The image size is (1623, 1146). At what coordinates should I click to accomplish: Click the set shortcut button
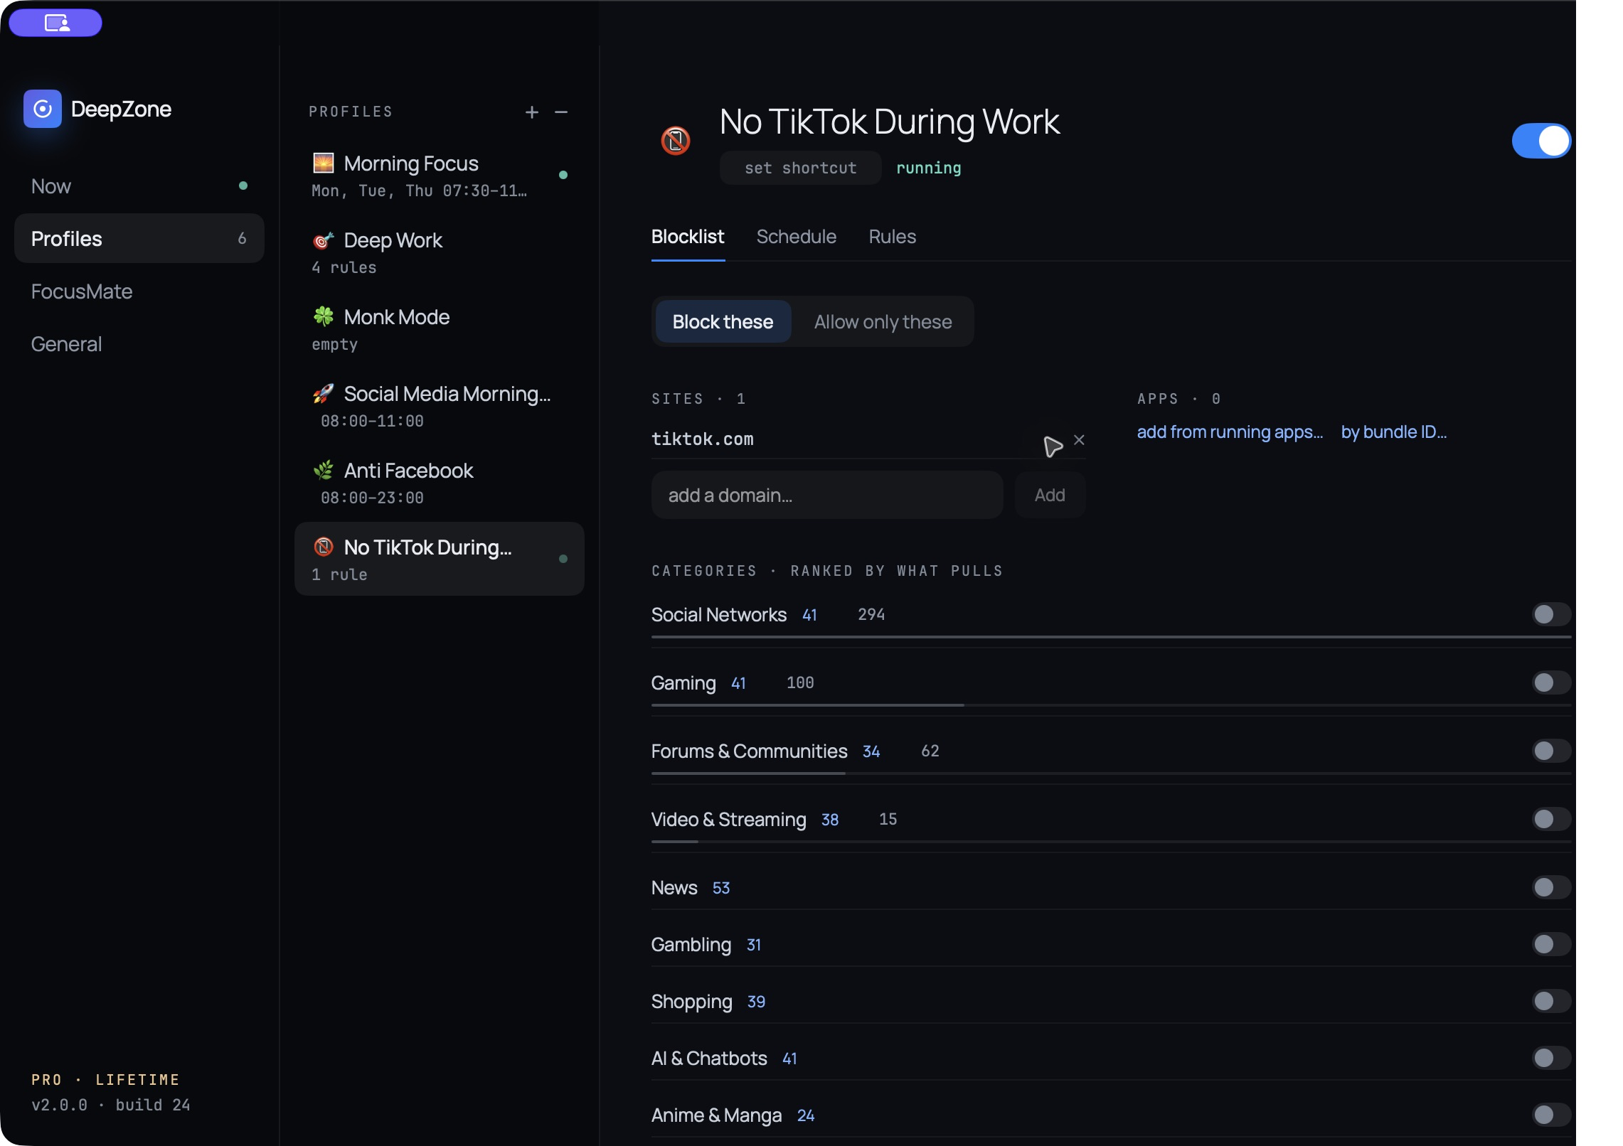pos(800,168)
